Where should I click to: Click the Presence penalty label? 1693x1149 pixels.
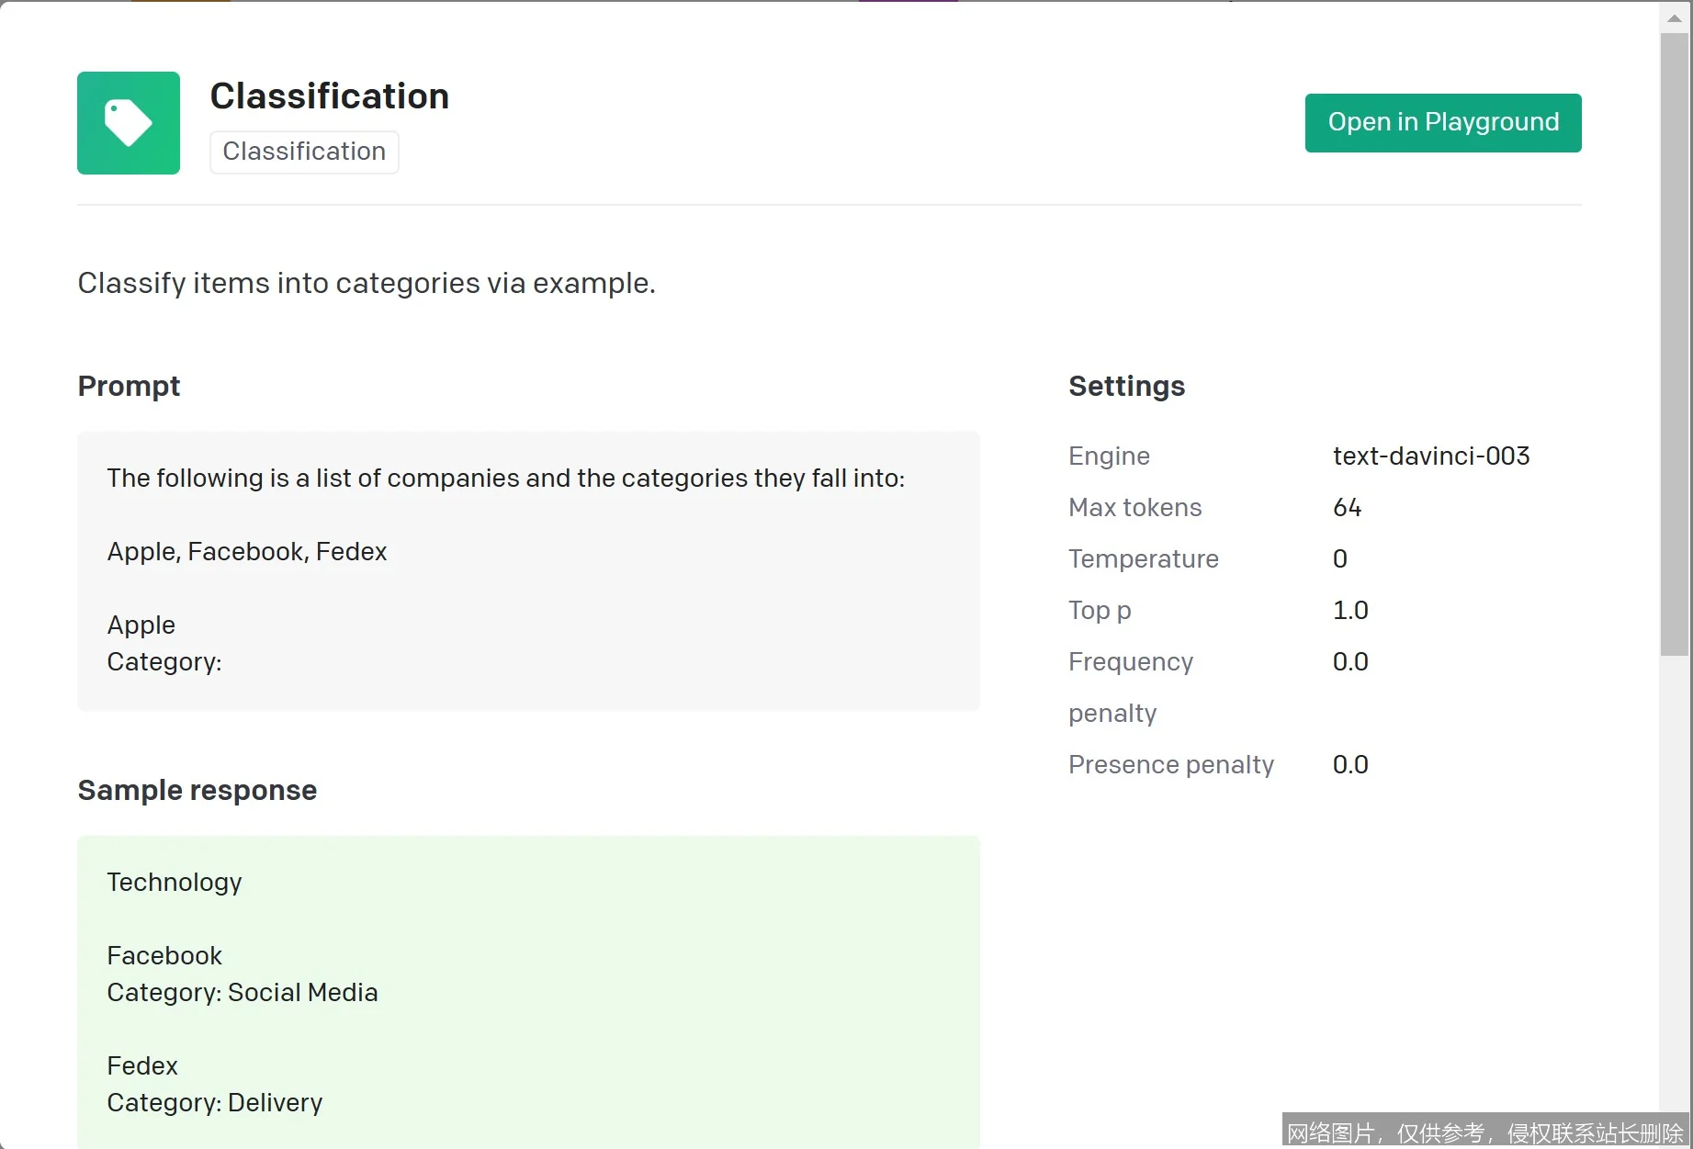tap(1171, 765)
